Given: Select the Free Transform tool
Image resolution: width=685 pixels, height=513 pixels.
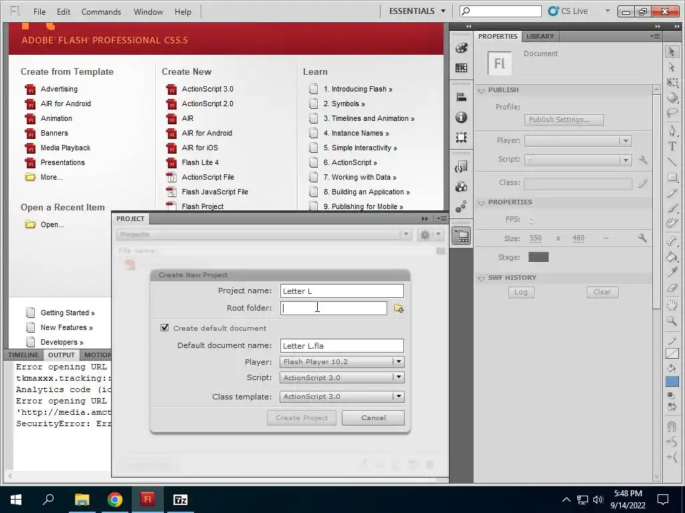Looking at the screenshot, I should pyautogui.click(x=672, y=82).
